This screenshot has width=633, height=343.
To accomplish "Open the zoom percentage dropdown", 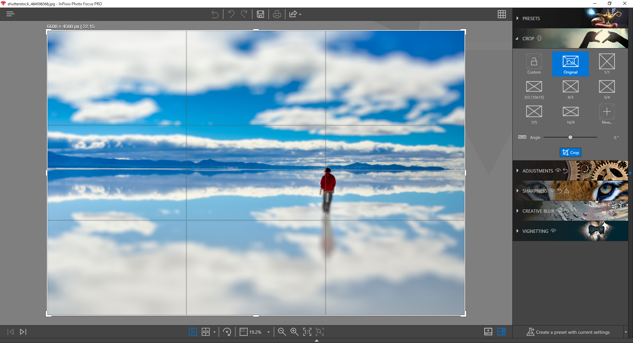I will point(268,332).
